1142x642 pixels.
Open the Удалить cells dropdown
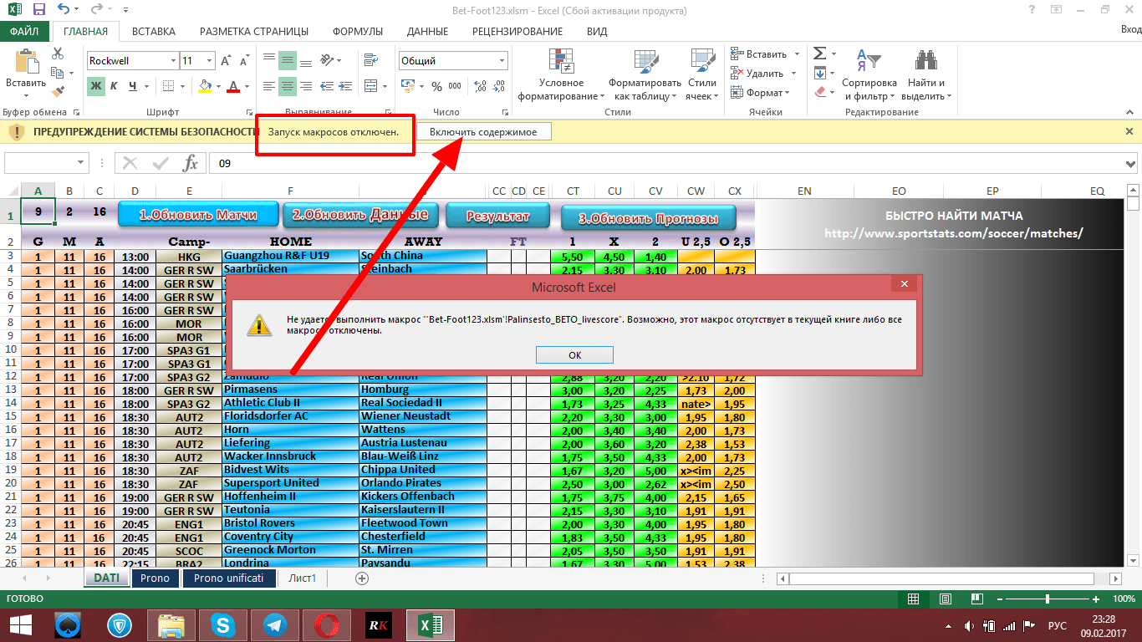(794, 74)
